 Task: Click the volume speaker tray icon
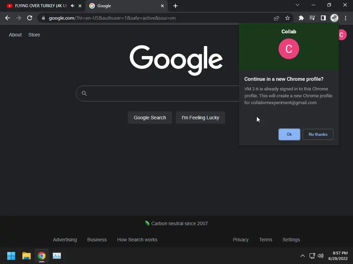tap(321, 256)
